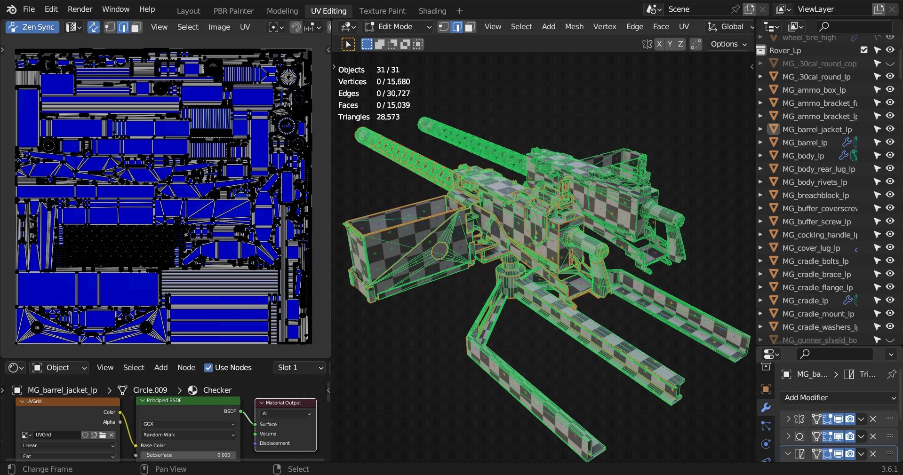Open the Modifiers wrench properties tab
903x475 pixels.
coord(766,408)
